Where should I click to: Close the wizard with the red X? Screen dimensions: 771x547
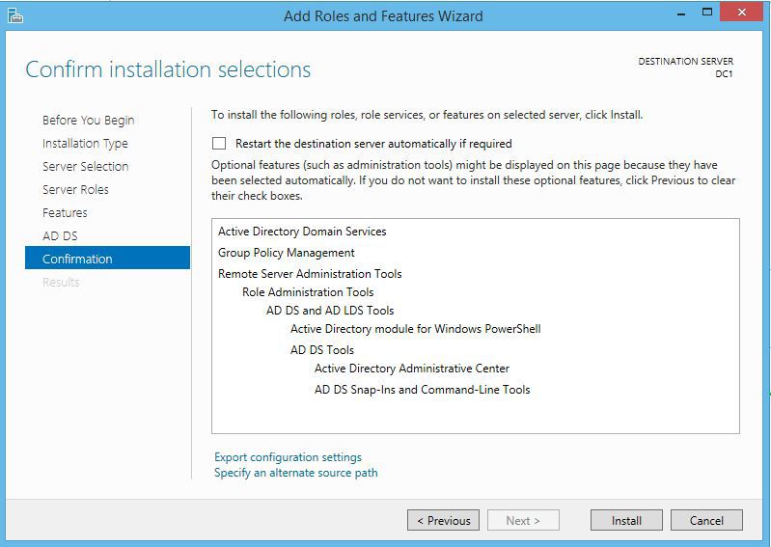(x=741, y=13)
